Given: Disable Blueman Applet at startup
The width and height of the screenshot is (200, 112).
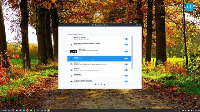Looking at the screenshot, I should 126,39.
